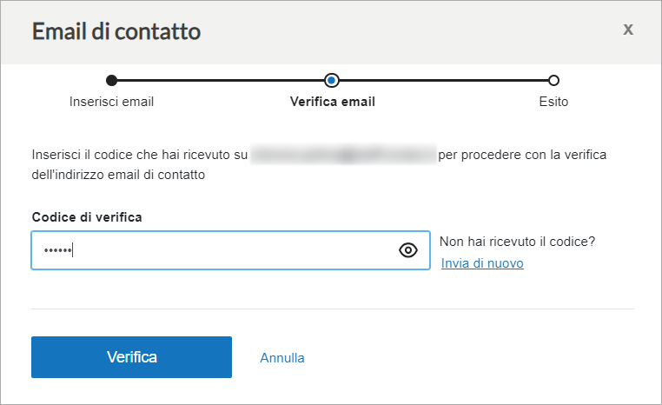Click the progress line between Verifica email and Esito
The image size is (662, 405).
(x=443, y=80)
